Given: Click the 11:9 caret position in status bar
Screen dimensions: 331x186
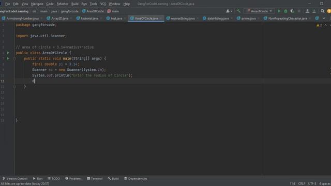Looking at the screenshot, I should coord(292,184).
